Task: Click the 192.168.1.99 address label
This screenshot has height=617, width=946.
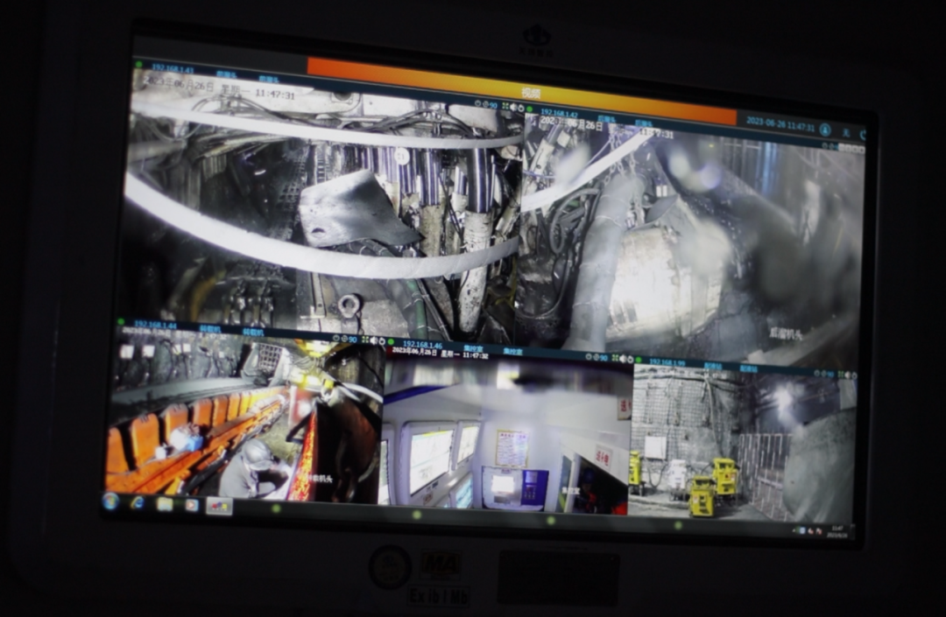Action: (x=667, y=362)
